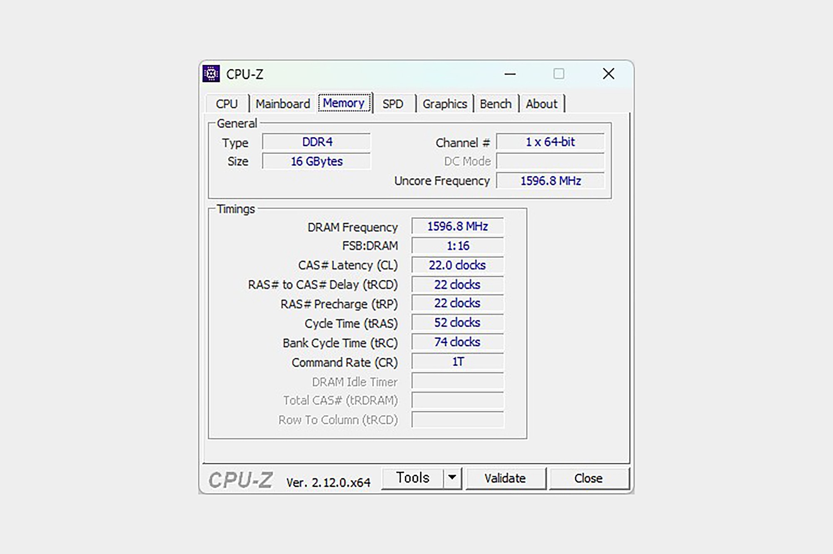Select the Memory tab
The height and width of the screenshot is (554, 833).
pyautogui.click(x=344, y=103)
